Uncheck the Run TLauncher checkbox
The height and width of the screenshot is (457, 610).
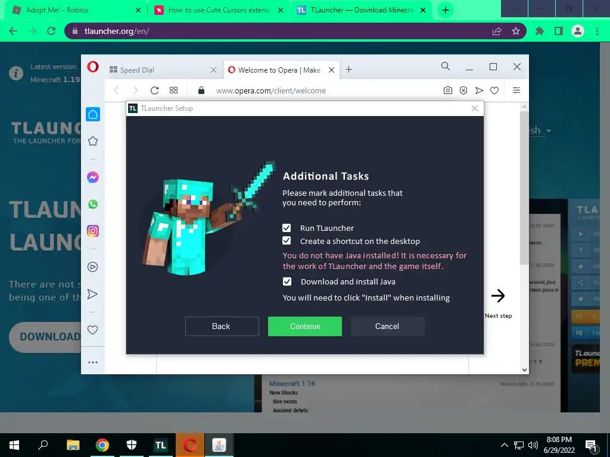pos(287,228)
